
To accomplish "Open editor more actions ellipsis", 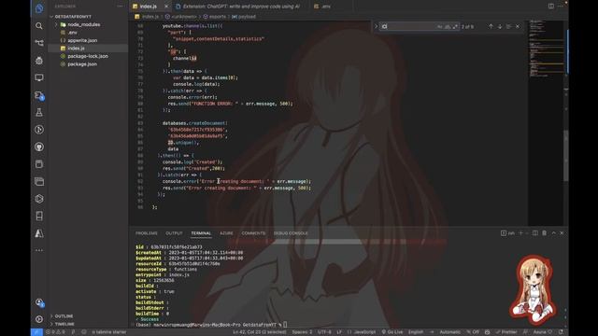I will (561, 7).
